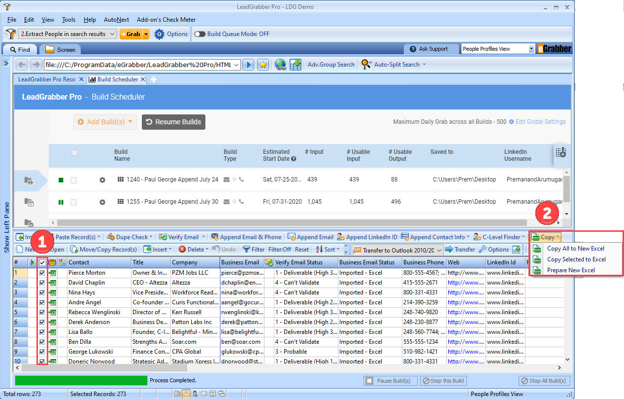Click the plus icon to add new browser tab
Viewport: 624px width, 399px height.
[153, 79]
